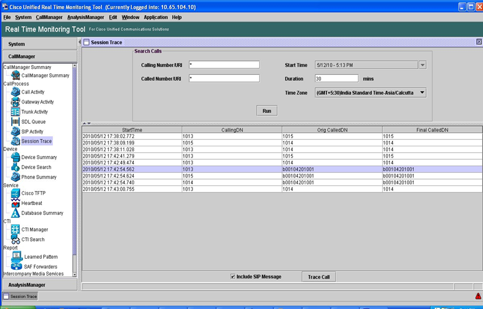Click the Run button
The width and height of the screenshot is (483, 309).
tap(267, 111)
